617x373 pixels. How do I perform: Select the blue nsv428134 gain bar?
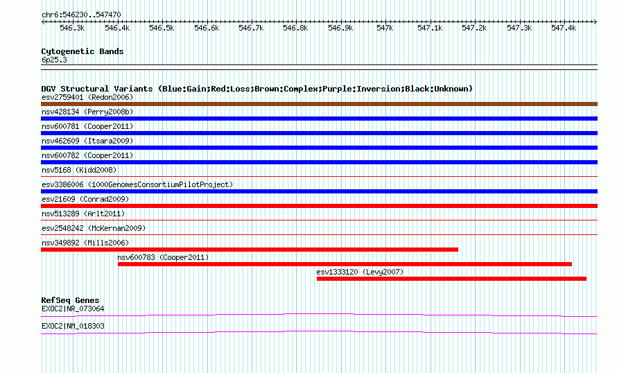[x=319, y=119]
